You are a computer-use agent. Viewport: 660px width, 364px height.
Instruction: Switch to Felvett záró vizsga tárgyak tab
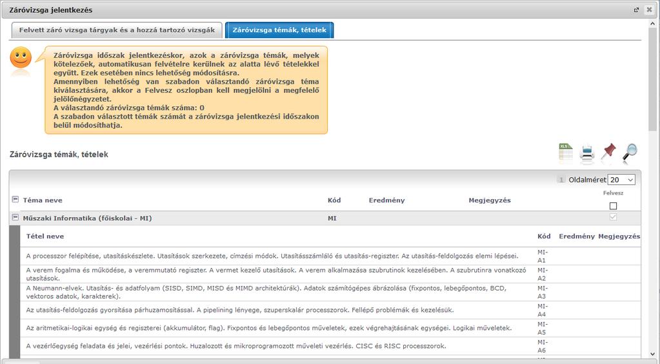coord(117,30)
